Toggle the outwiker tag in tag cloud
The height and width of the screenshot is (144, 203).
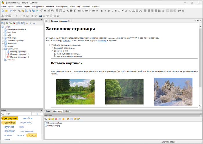pos(10,123)
